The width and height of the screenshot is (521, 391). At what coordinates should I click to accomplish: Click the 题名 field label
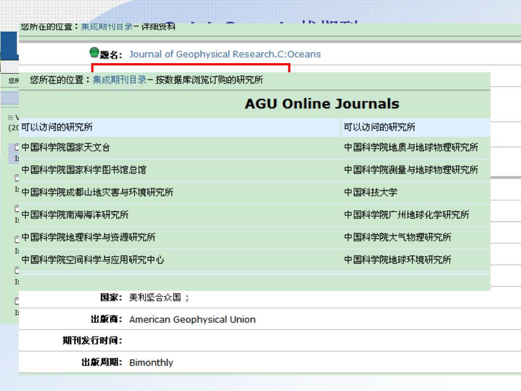111,55
